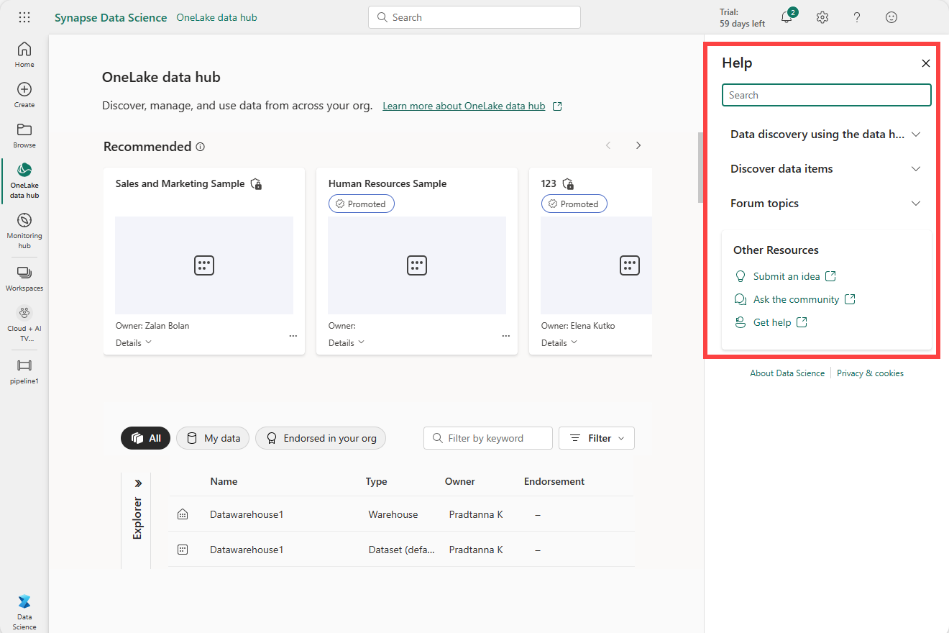Open the Settings gear
This screenshot has height=633, width=949.
click(822, 17)
